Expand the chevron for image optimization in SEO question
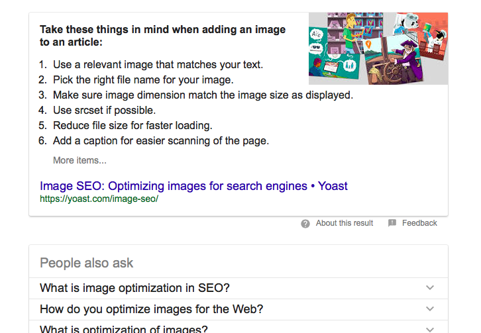The width and height of the screenshot is (481, 333). coord(430,287)
